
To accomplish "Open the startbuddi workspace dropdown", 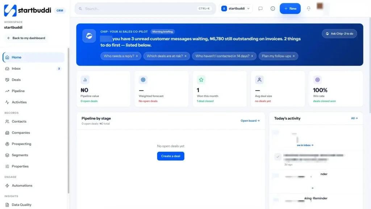I will point(235,9).
